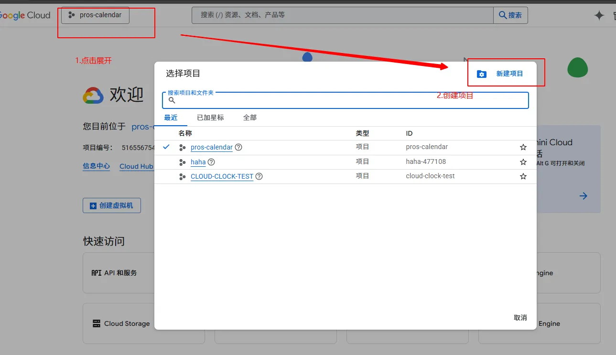The image size is (616, 355).
Task: Click the 搜索 button in top bar
Action: tap(510, 15)
